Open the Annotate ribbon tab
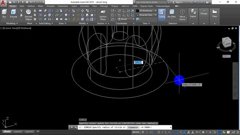This screenshot has height=135, width=240. pos(84,6)
